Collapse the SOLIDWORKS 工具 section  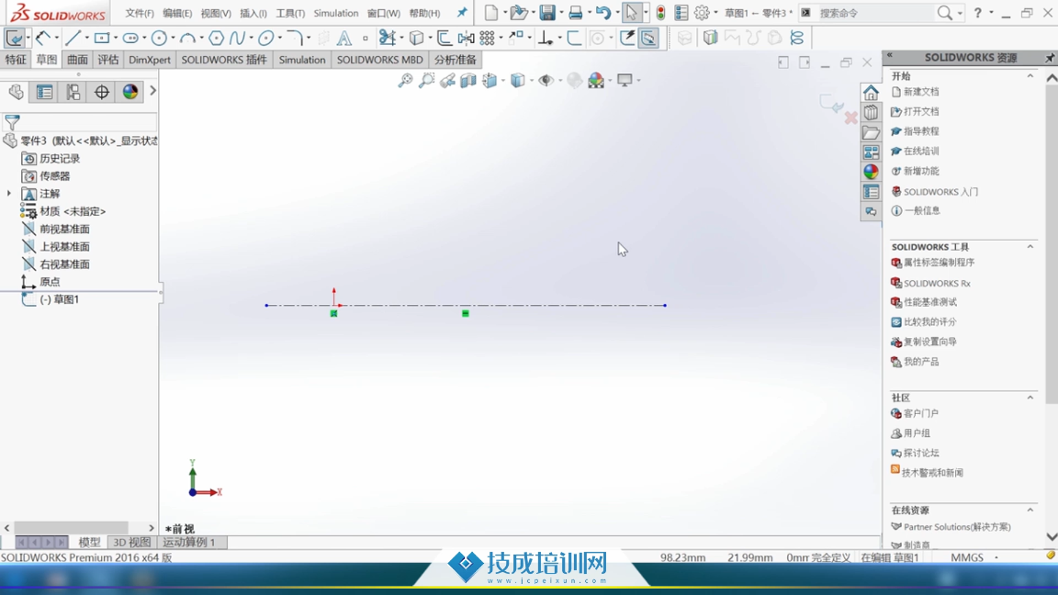[1030, 247]
